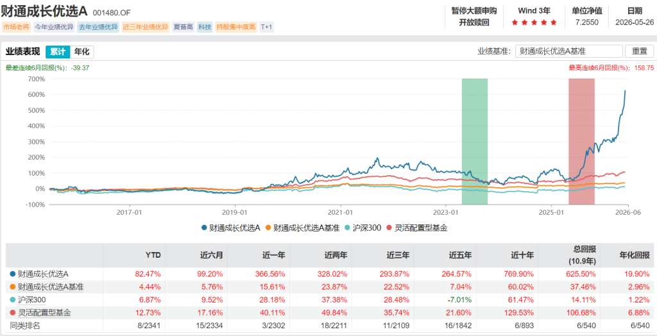Click the green worst six-month period band
The height and width of the screenshot is (336, 657).
(x=475, y=141)
